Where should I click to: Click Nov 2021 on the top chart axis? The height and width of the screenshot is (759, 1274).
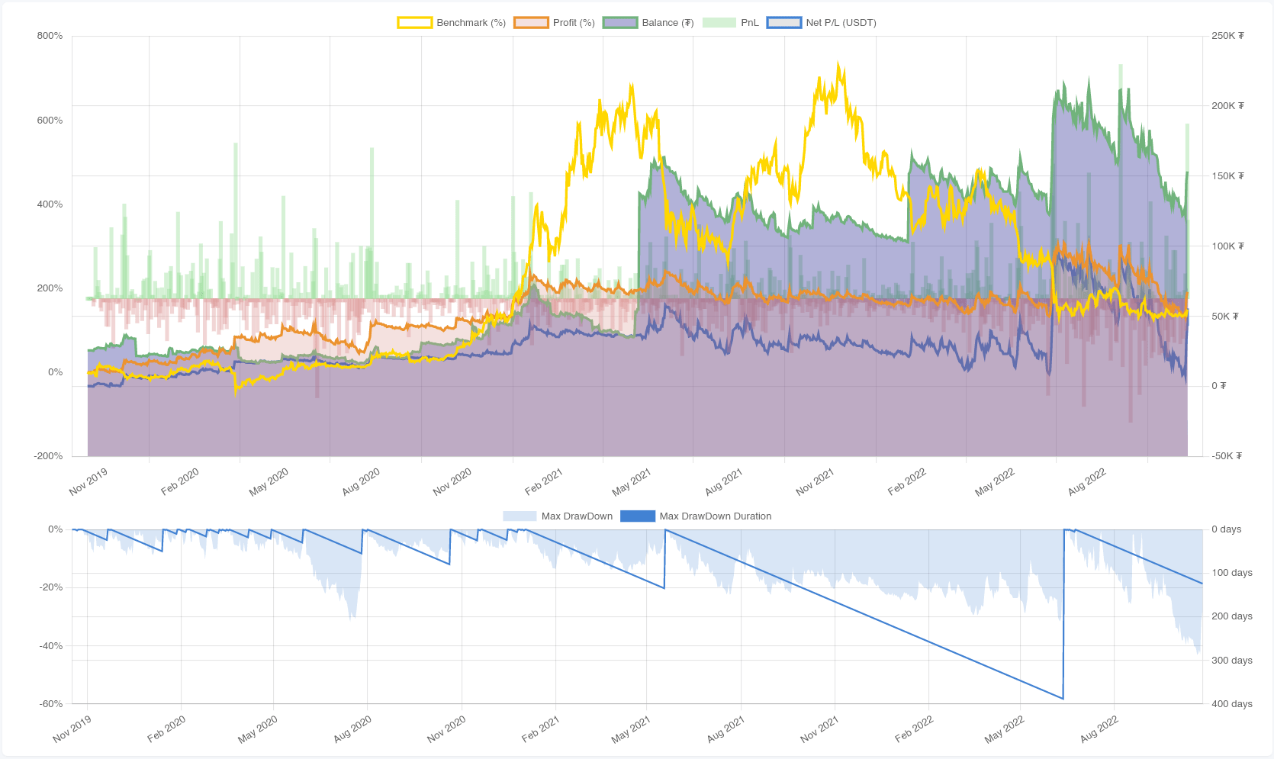pyautogui.click(x=815, y=482)
